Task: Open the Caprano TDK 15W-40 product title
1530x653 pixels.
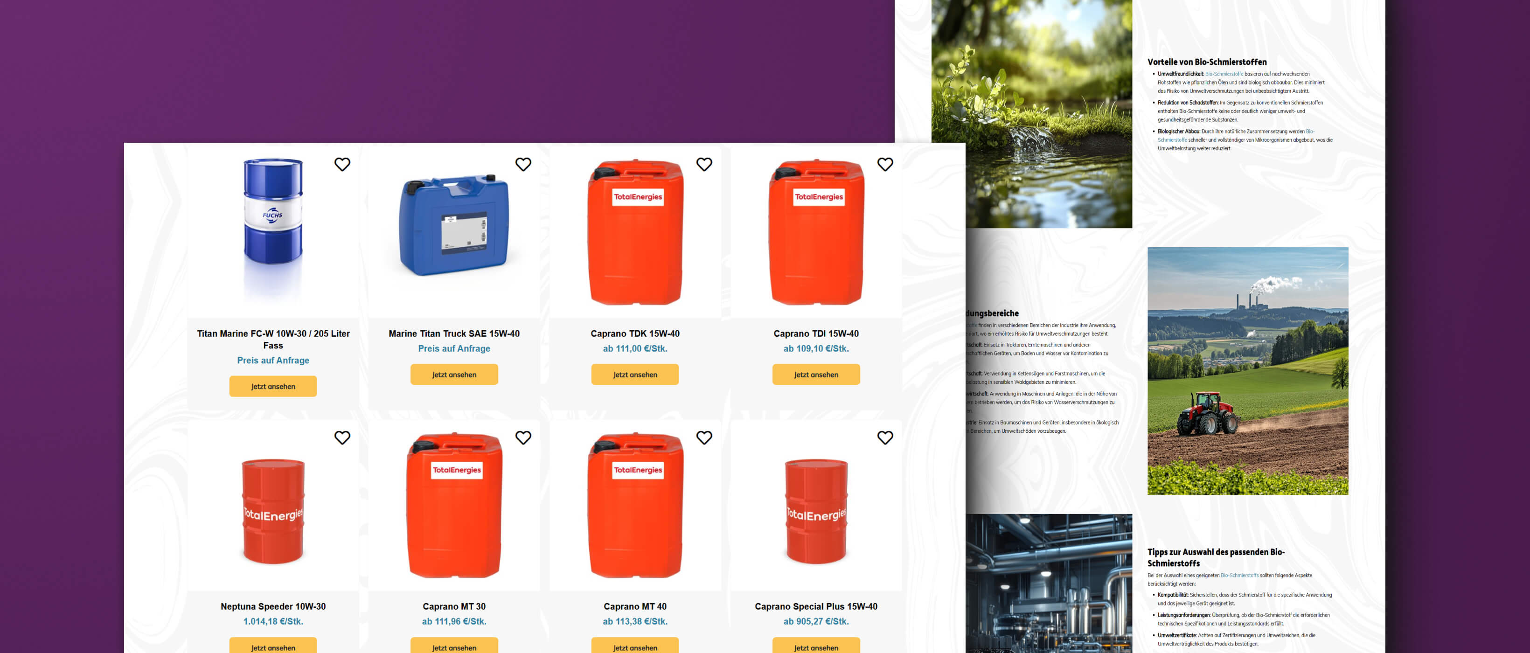Action: tap(635, 333)
